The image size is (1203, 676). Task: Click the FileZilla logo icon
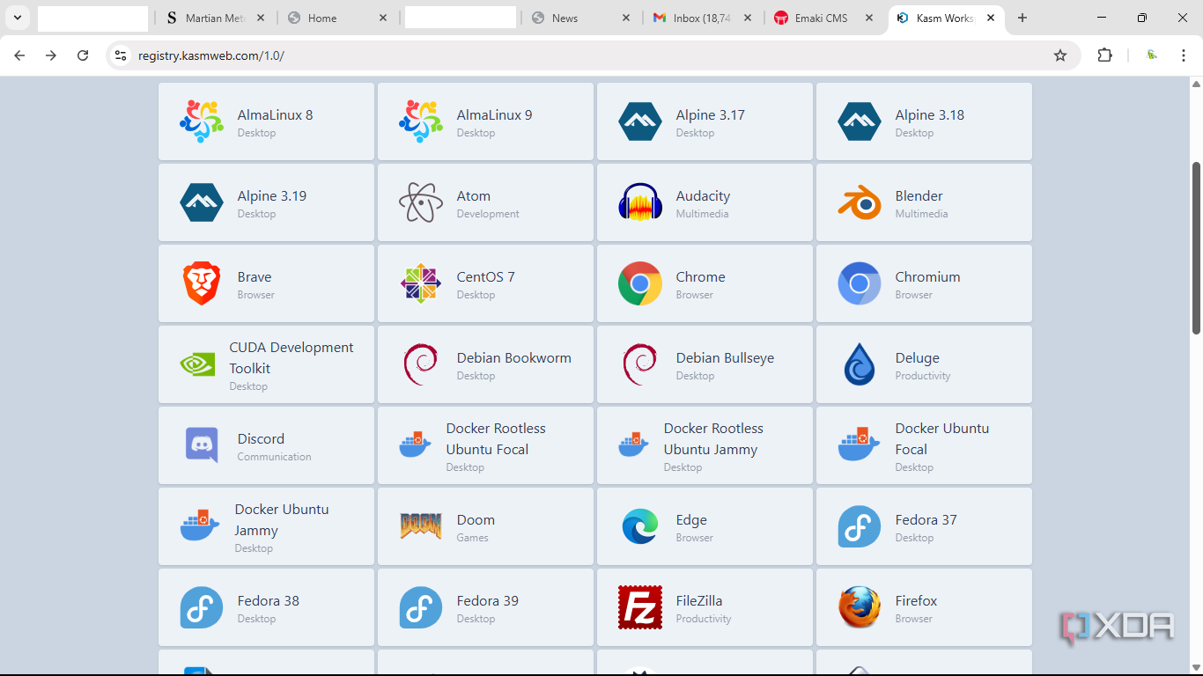pos(640,607)
